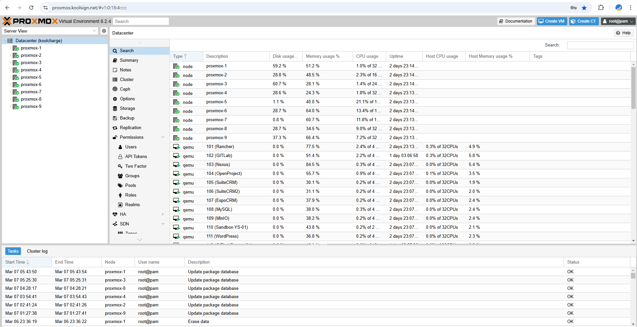Collapse the SDN submenu
The height and width of the screenshot is (327, 637).
(x=163, y=224)
